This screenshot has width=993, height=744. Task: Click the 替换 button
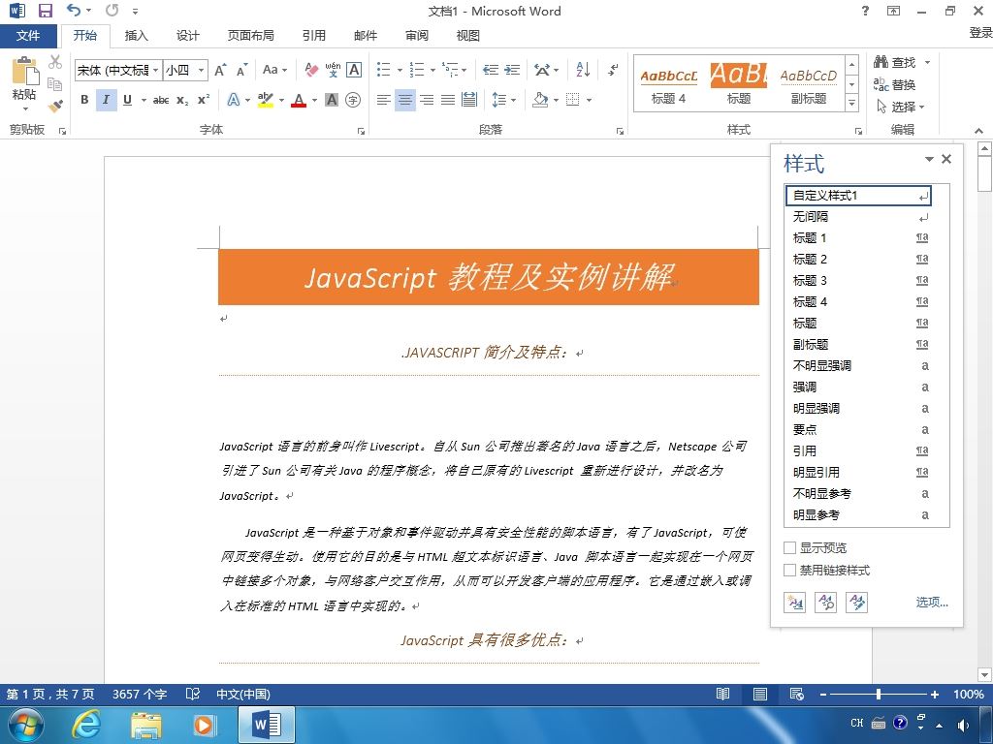894,85
